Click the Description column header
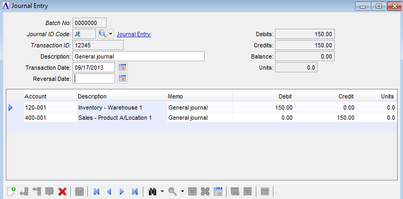 [122, 96]
